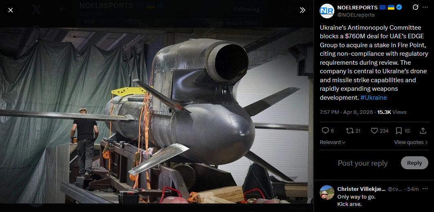Click the post timestamp 7:57 PM Apr 8, 2026
The width and height of the screenshot is (434, 212).
point(347,112)
